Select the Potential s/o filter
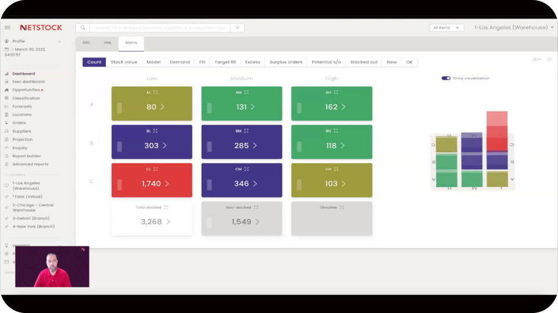Viewport: 558px width, 313px height. pyautogui.click(x=326, y=62)
